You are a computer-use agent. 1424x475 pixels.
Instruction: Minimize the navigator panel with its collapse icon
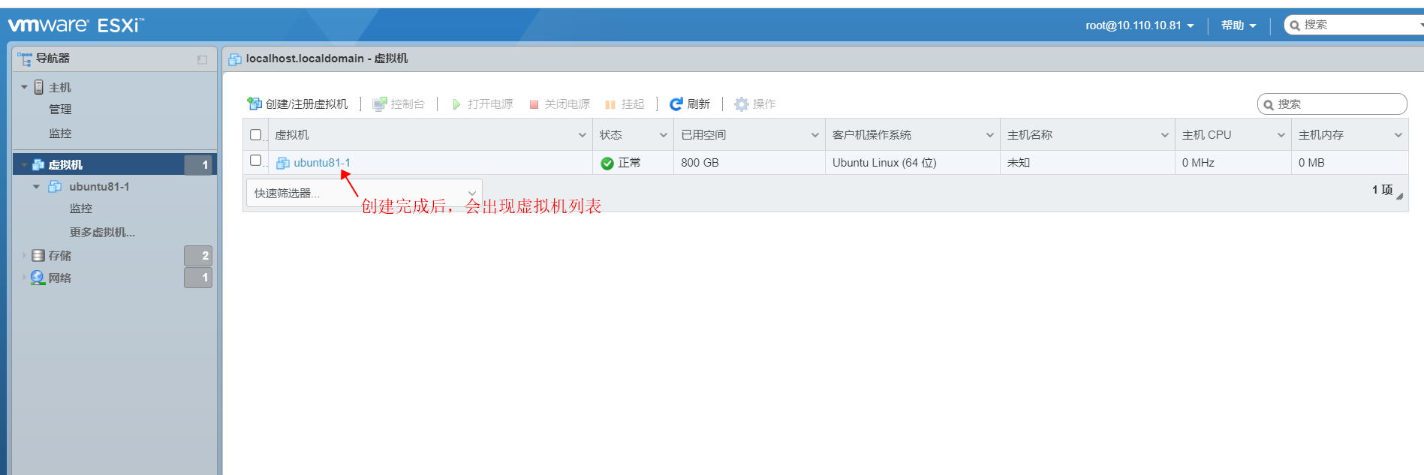202,59
